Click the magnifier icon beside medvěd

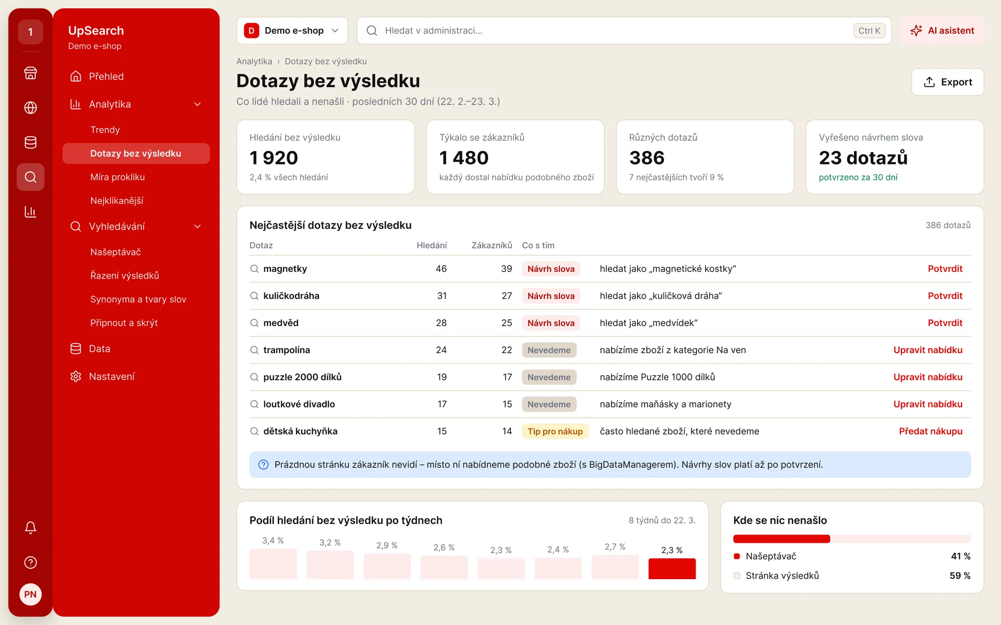point(254,323)
